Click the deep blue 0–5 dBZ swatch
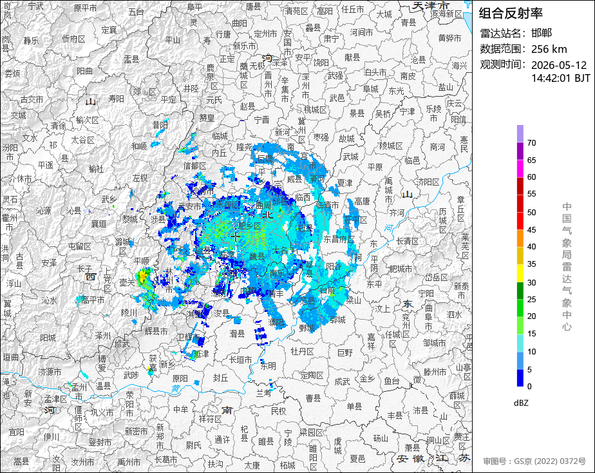This screenshot has width=595, height=473. 520,378
